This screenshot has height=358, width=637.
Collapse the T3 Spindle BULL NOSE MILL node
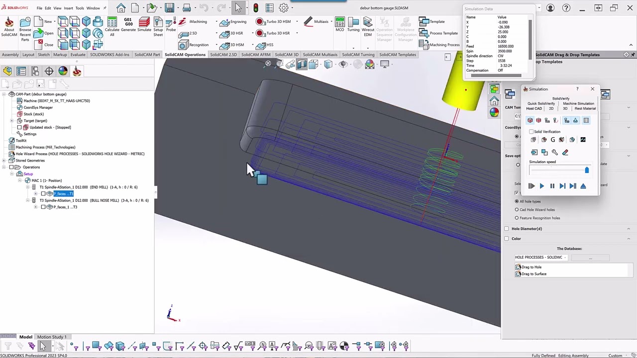coord(28,200)
